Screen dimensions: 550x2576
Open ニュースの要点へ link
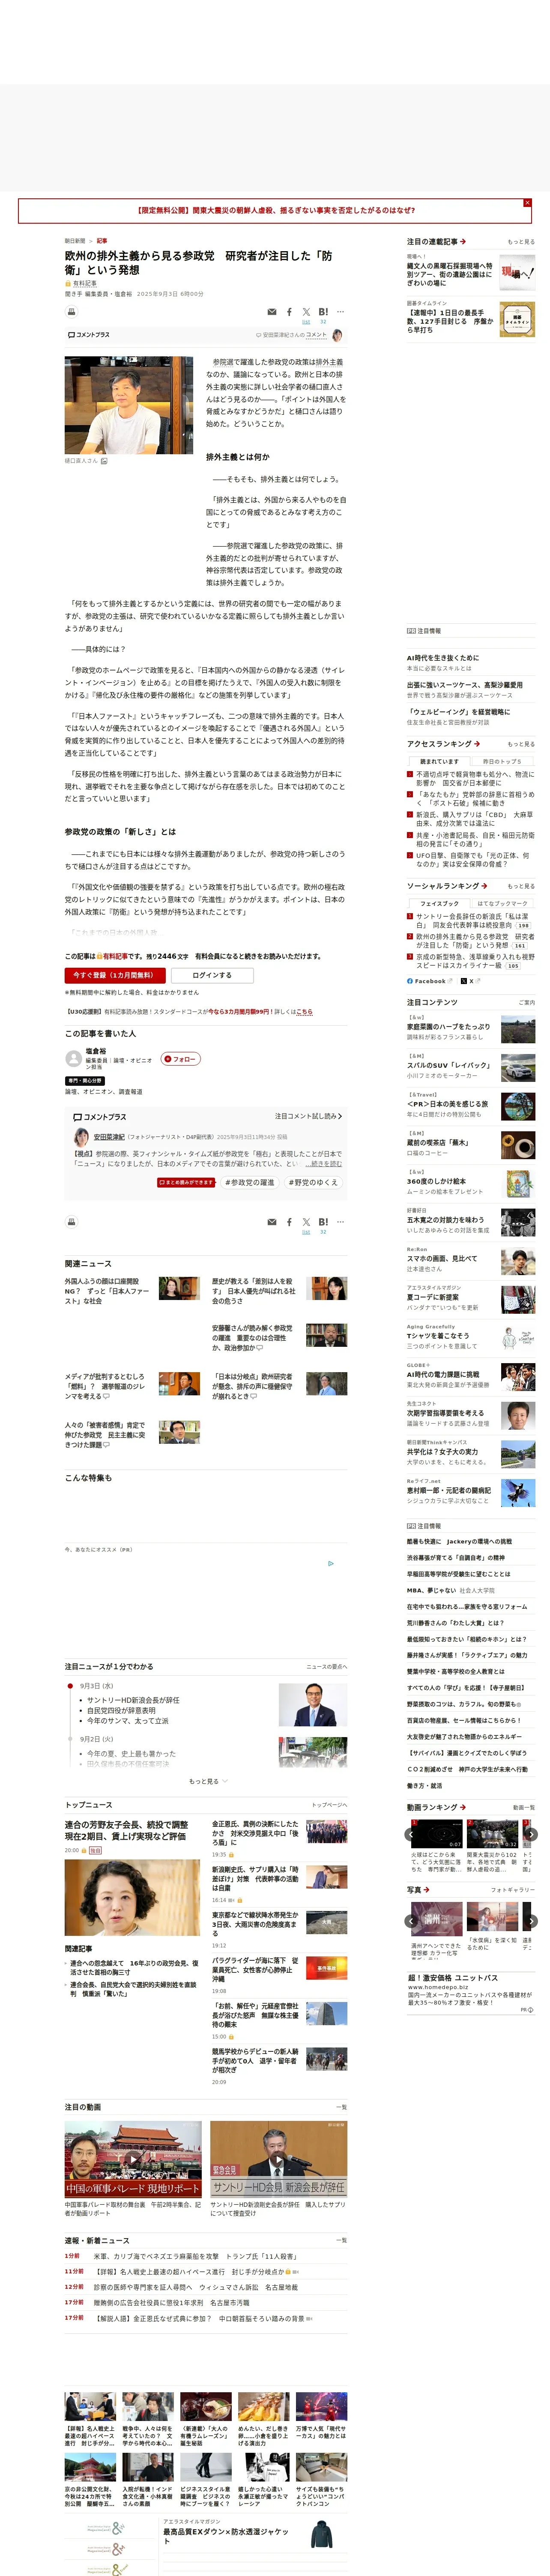click(x=326, y=1667)
